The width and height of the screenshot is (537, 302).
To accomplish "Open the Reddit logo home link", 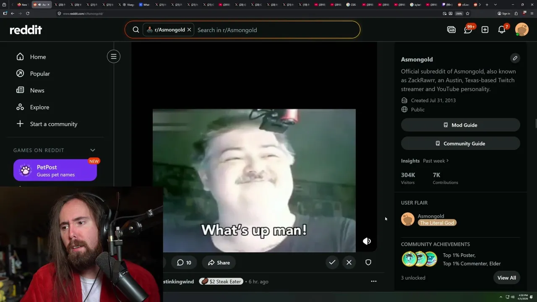I will point(26,30).
